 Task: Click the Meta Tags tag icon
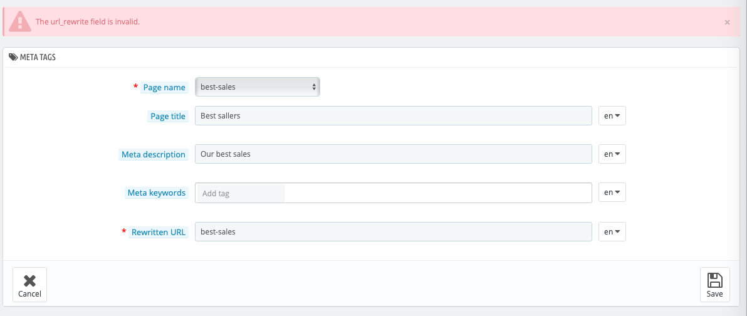coord(13,57)
